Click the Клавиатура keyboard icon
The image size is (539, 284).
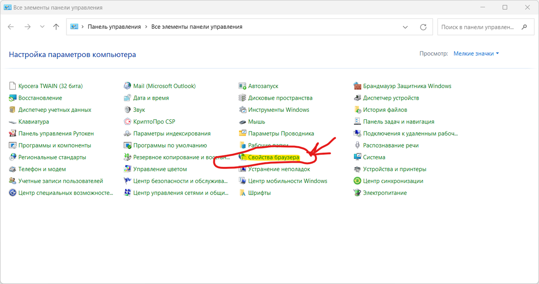tap(13, 122)
